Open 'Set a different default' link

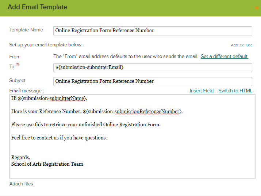click(x=224, y=57)
